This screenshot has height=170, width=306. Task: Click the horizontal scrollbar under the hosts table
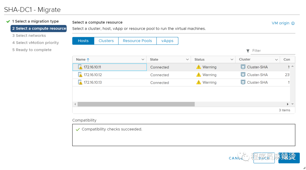pyautogui.click(x=136, y=104)
